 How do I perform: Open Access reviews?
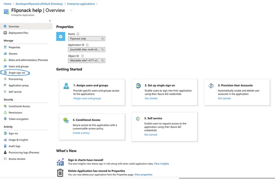tap(17, 159)
